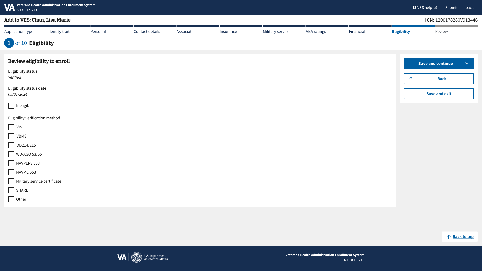Screen dimensions: 482x271
Task: Click the Veterans Affairs seal in footer
Action: tap(137, 257)
